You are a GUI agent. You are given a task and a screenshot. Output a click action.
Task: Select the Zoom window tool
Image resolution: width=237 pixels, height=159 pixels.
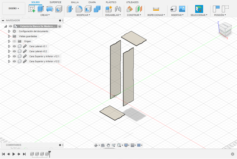pyautogui.click(x=114, y=145)
